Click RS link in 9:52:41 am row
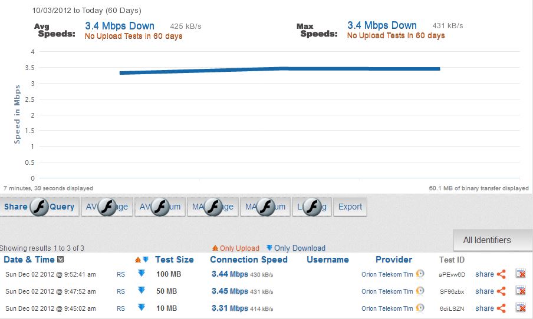This screenshot has width=533, height=319. point(121,274)
